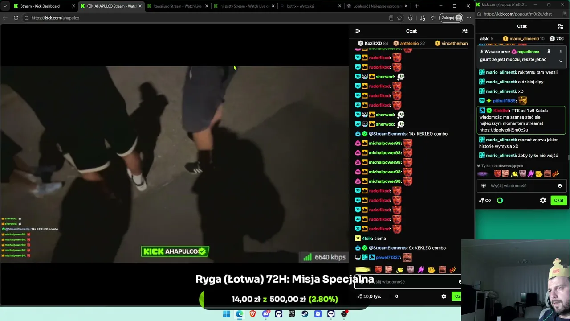The height and width of the screenshot is (321, 570).
Task: Collapse the chat panel with the arrow icon
Action: [x=358, y=31]
